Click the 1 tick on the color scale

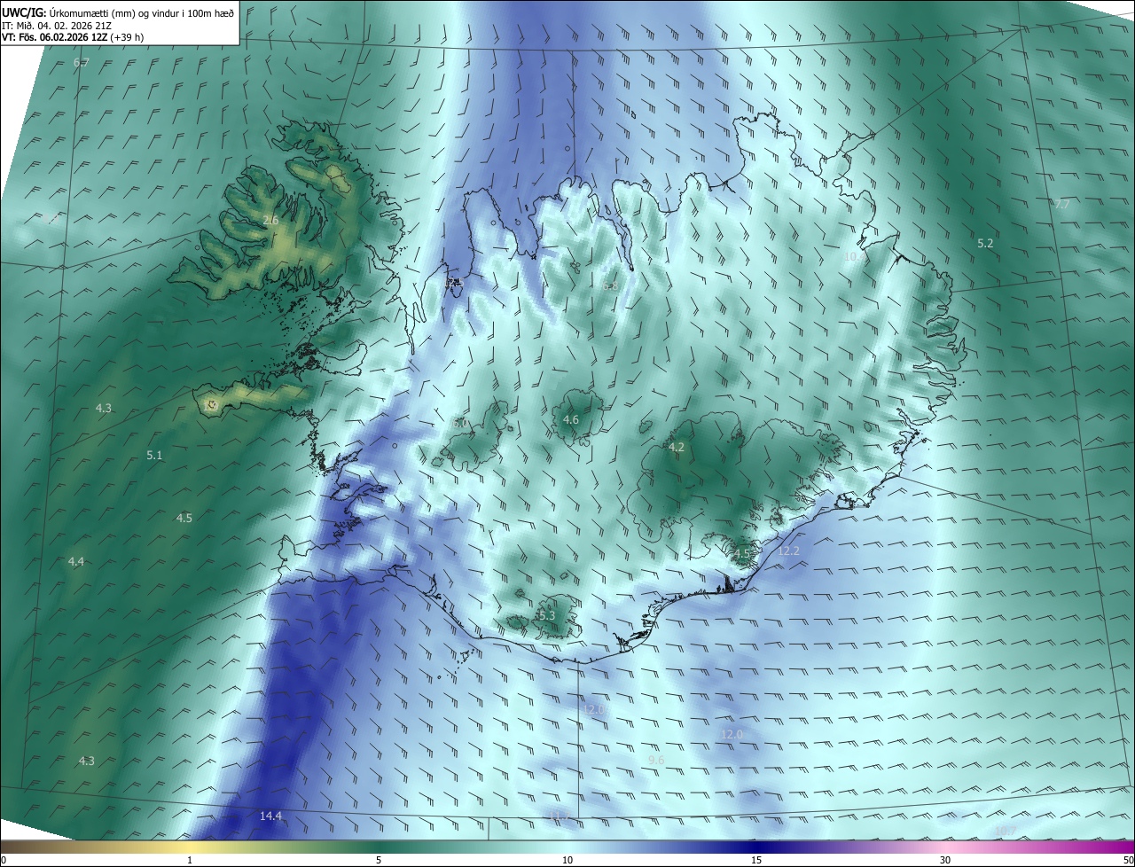coord(190,860)
